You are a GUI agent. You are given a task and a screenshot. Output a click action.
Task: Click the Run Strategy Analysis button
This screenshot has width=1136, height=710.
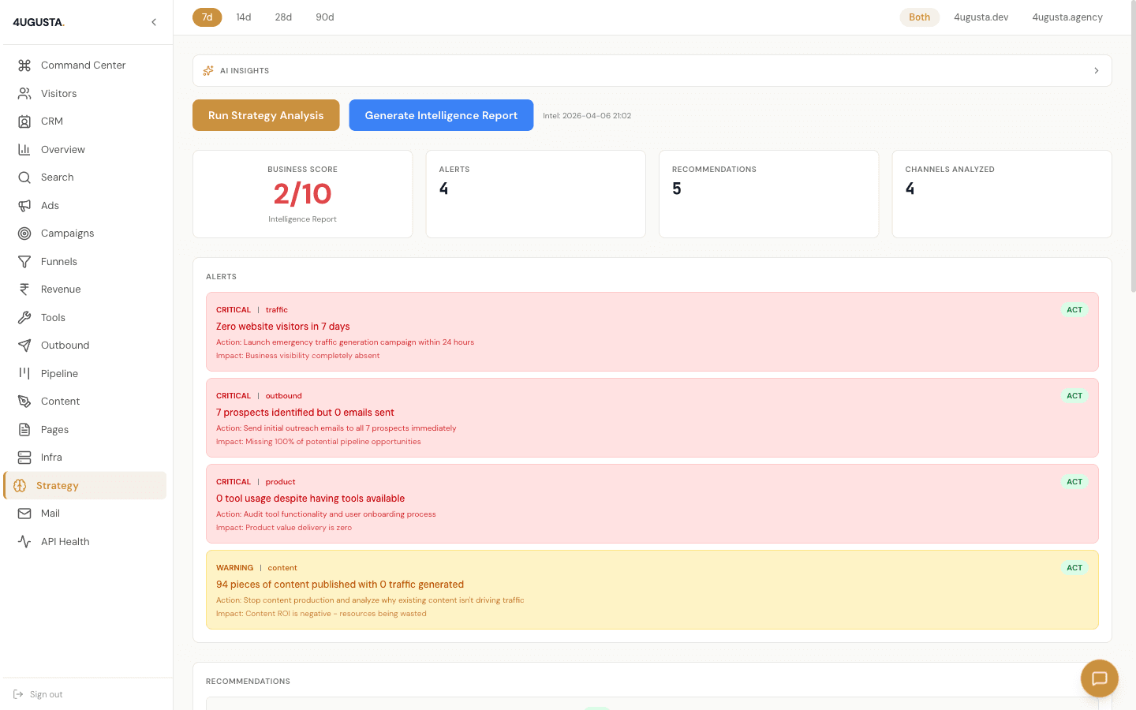tap(266, 114)
